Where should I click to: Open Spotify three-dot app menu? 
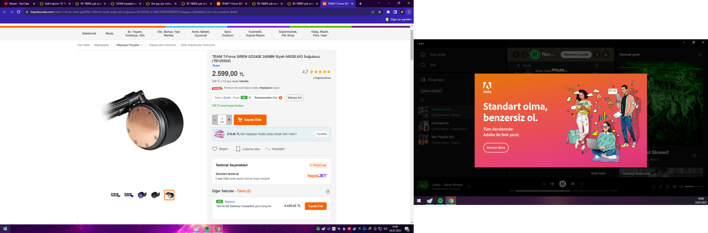(x=421, y=44)
